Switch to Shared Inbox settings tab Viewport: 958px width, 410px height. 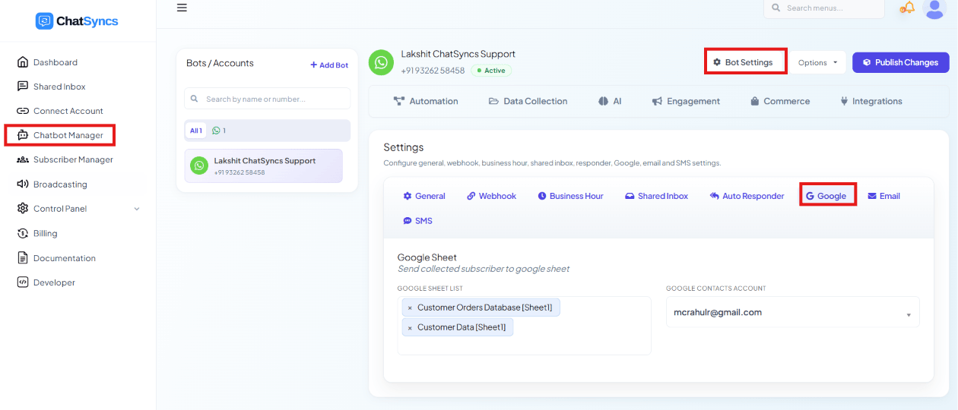[656, 196]
